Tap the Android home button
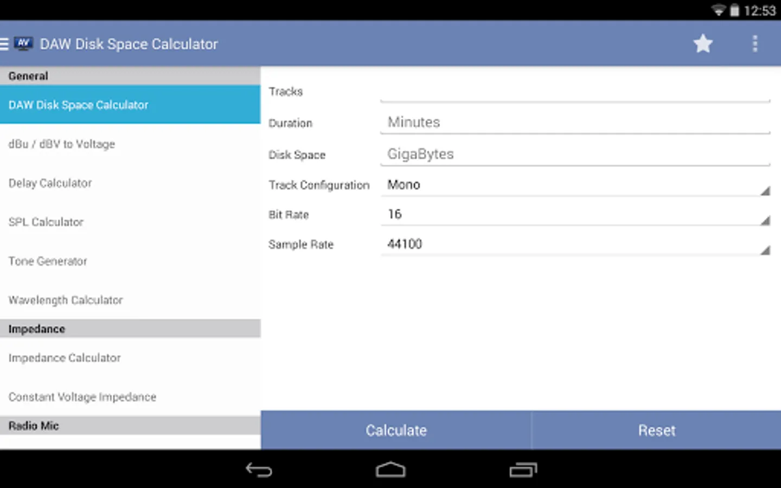 pos(390,470)
